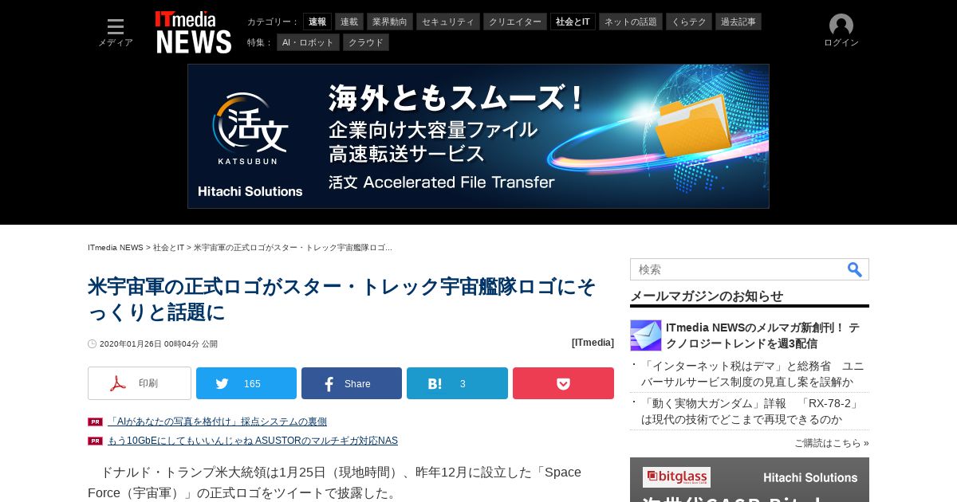
Task: Click the article headline 米宇宙軍の正式ロゴ
Action: click(x=342, y=299)
